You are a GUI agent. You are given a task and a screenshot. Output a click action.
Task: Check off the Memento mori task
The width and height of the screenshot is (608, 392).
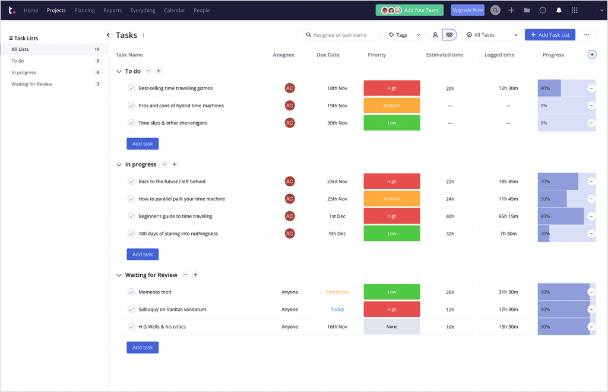(131, 292)
